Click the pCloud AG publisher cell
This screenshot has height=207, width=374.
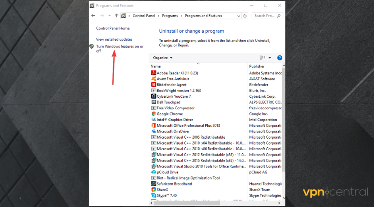click(258, 172)
